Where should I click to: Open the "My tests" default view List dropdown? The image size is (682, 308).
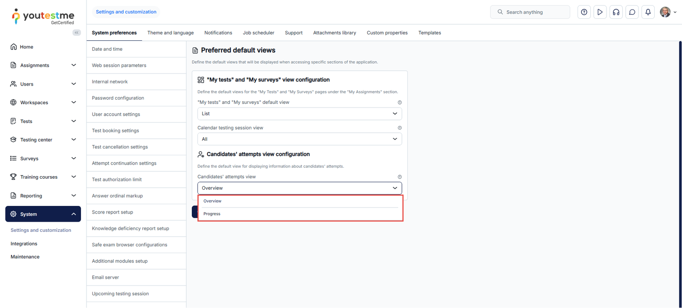click(299, 114)
